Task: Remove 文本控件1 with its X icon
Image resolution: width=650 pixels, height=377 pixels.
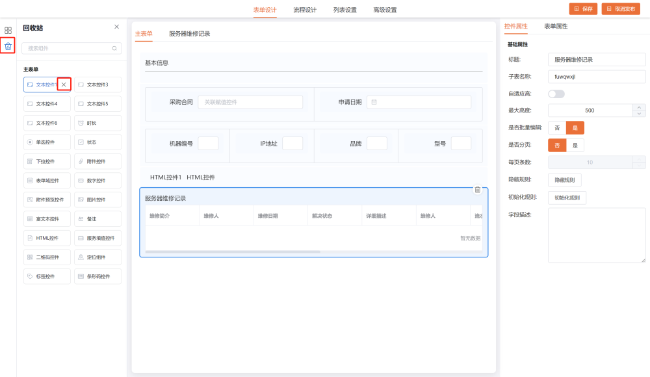Action: pyautogui.click(x=64, y=84)
